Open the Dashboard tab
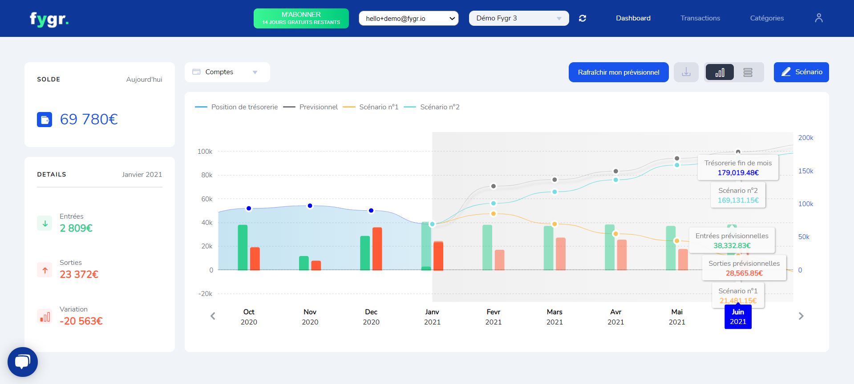 point(633,18)
